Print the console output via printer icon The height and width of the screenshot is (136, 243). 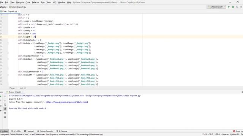5,113
